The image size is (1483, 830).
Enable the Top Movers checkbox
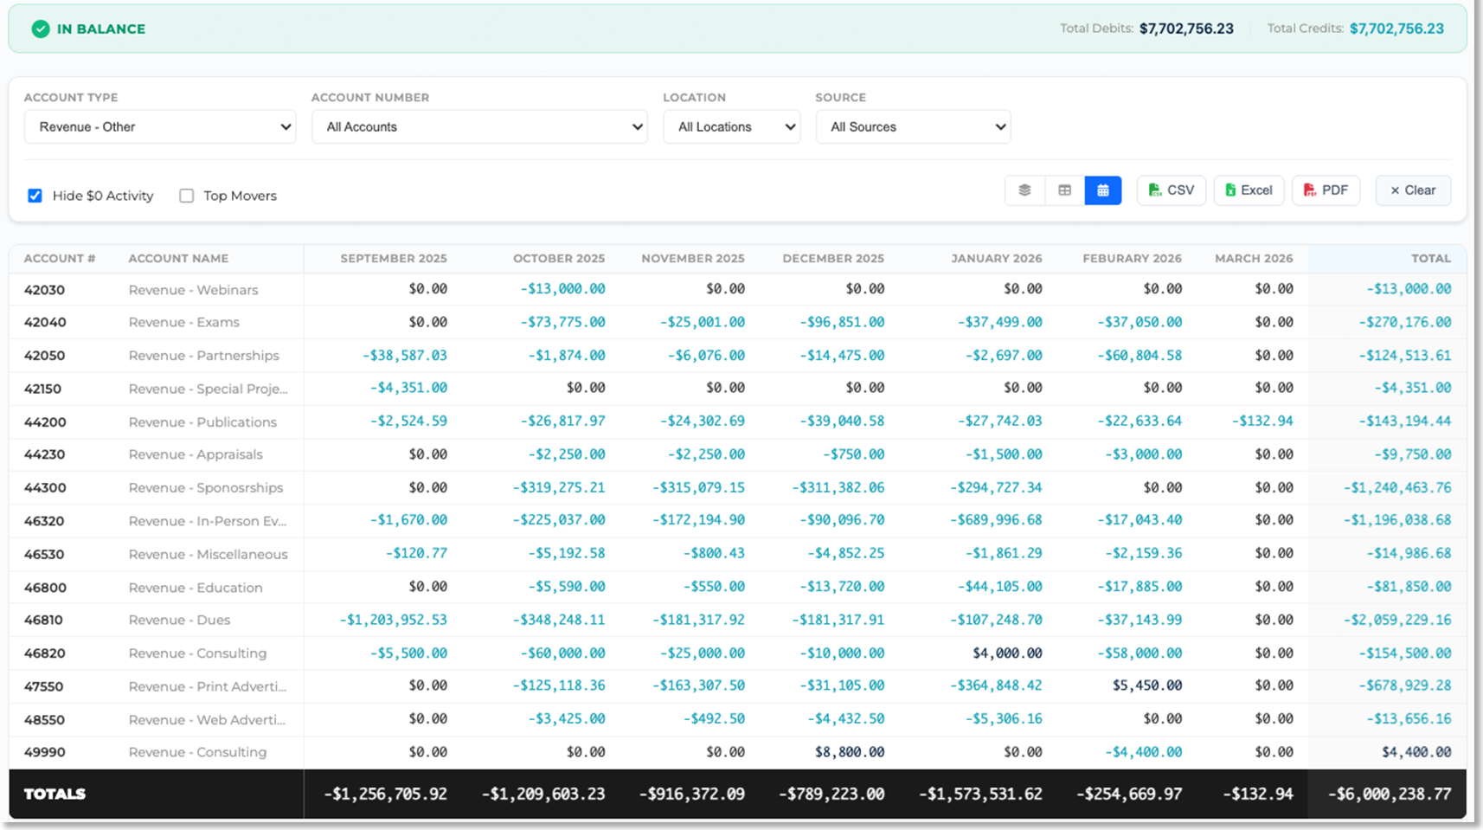click(187, 196)
